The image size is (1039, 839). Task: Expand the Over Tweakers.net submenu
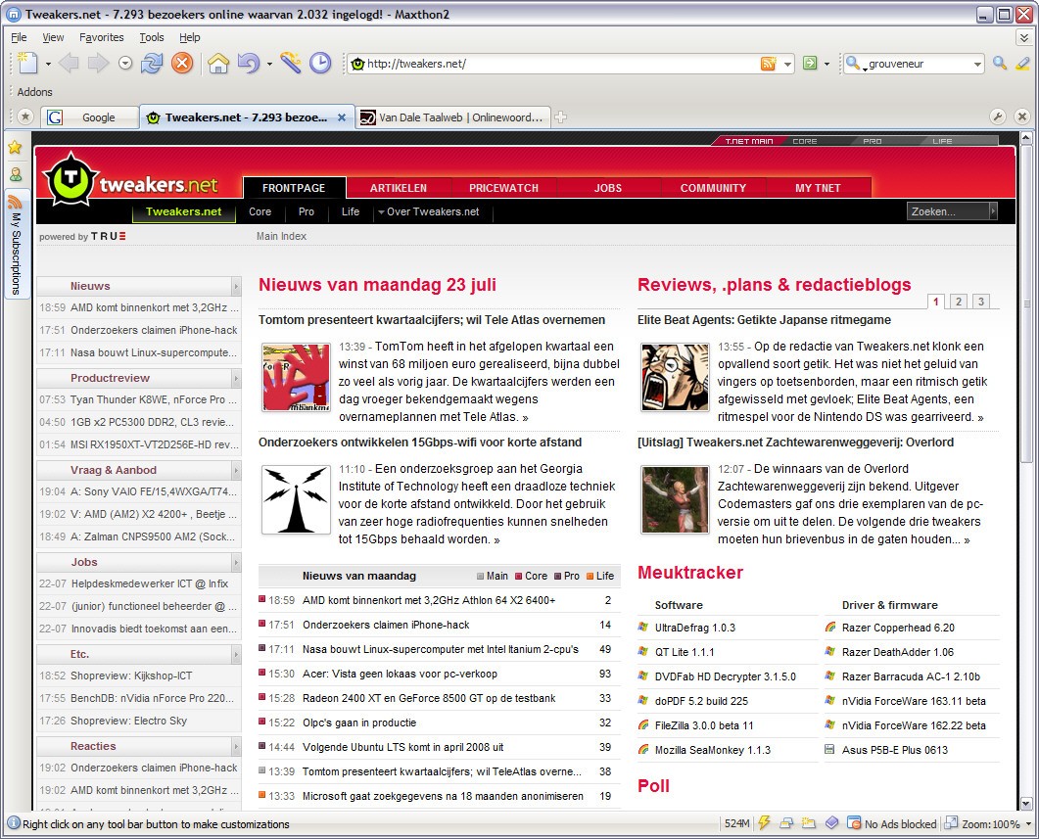429,211
